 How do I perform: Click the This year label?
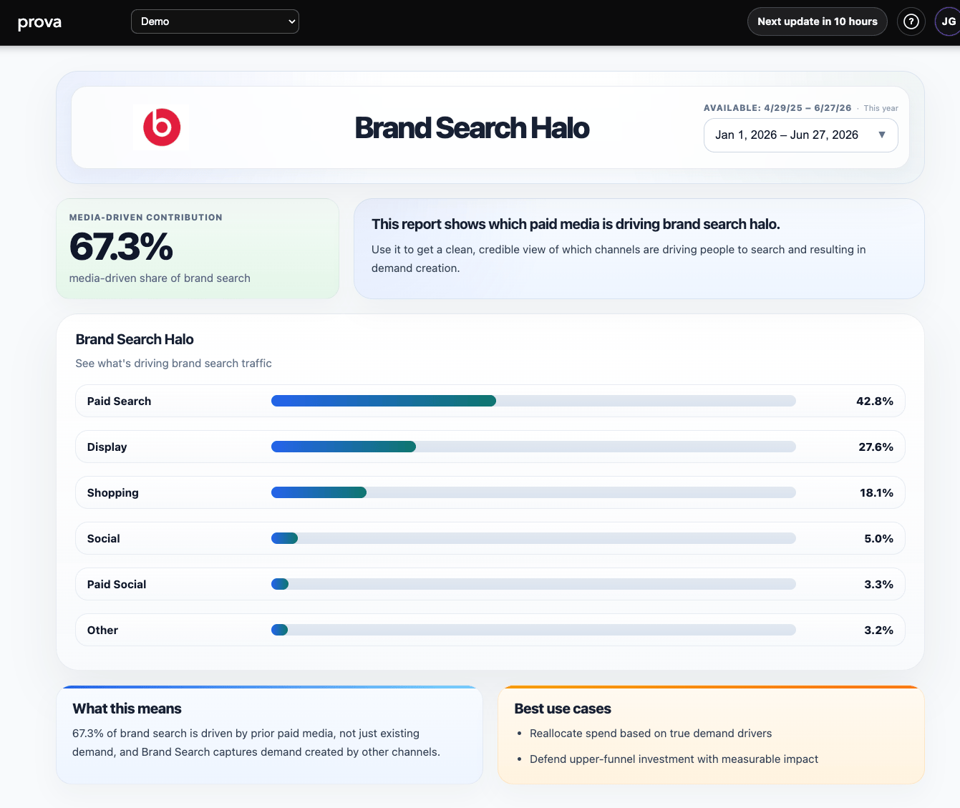tap(881, 108)
